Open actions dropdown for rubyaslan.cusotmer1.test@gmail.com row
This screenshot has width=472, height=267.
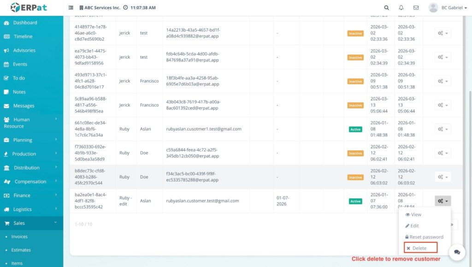pyautogui.click(x=442, y=129)
